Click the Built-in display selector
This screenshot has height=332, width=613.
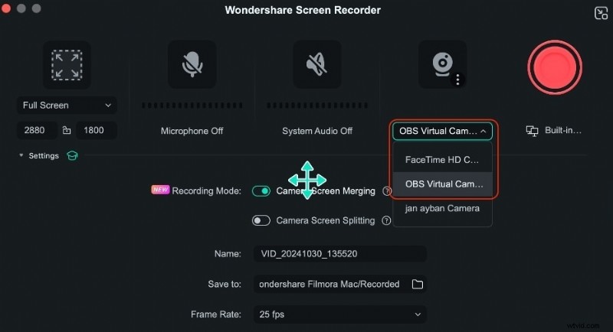[555, 131]
